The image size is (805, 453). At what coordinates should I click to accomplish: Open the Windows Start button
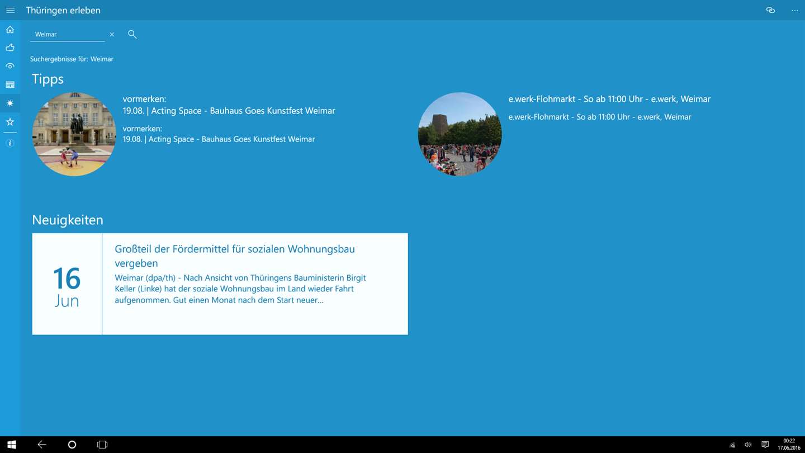click(11, 445)
